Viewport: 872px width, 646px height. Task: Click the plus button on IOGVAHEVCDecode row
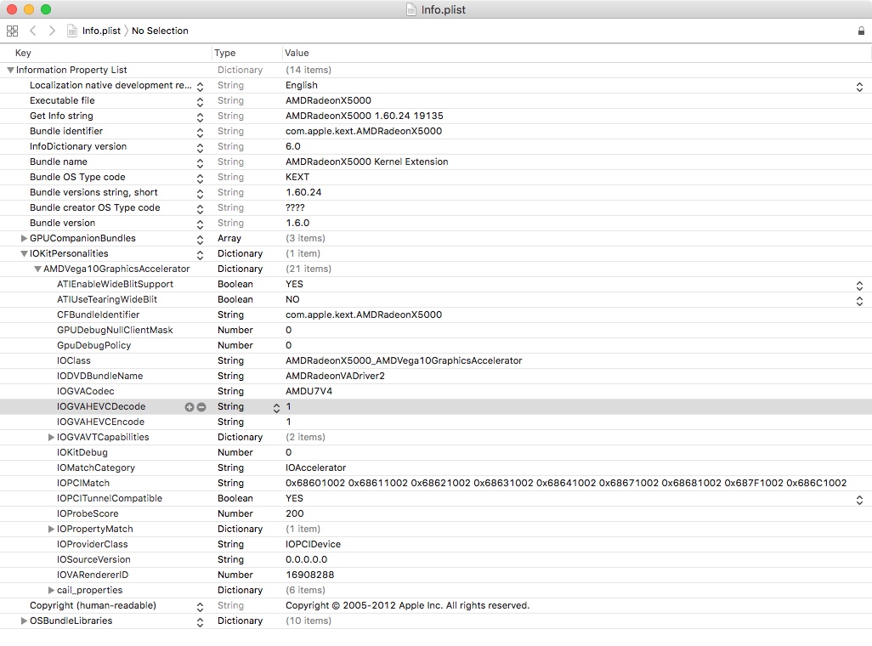pyautogui.click(x=189, y=407)
